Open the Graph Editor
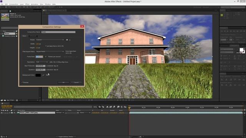This screenshot has width=246, height=138. point(125,107)
